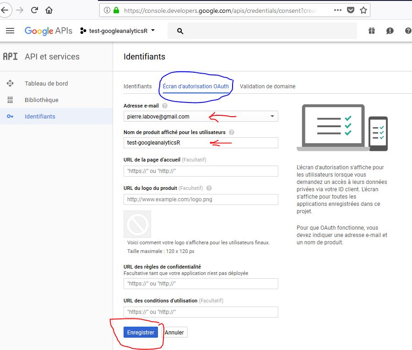Switch to Validation de domaine tab
This screenshot has width=412, height=350.
267,86
